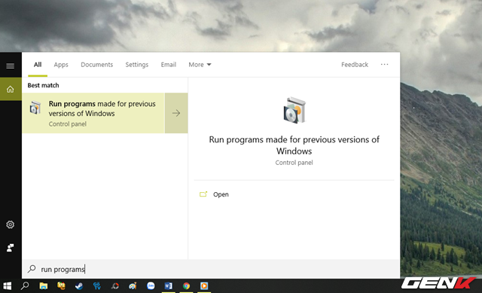Click Open in the preview pane
The width and height of the screenshot is (482, 293).
pyautogui.click(x=221, y=194)
